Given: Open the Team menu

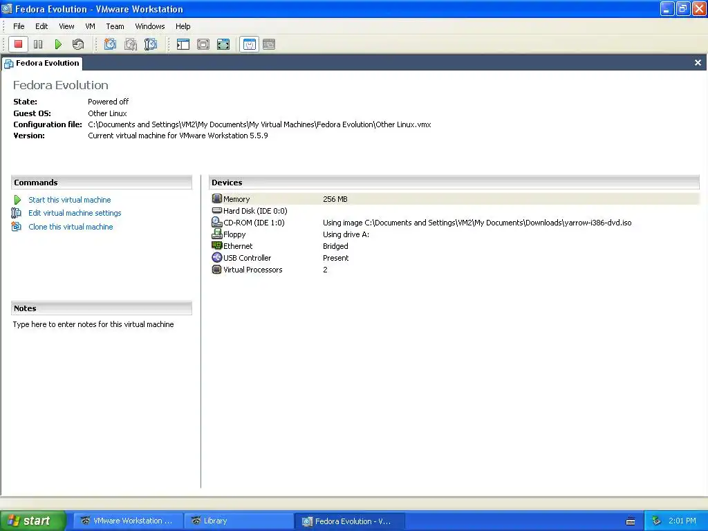Looking at the screenshot, I should [x=115, y=26].
